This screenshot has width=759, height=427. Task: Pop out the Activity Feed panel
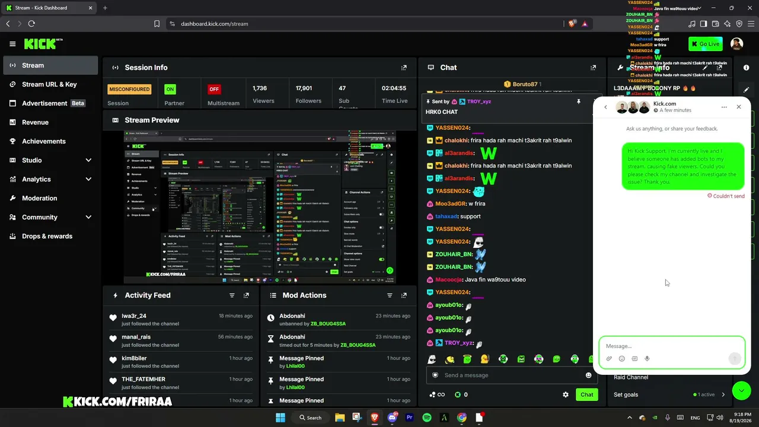point(247,295)
